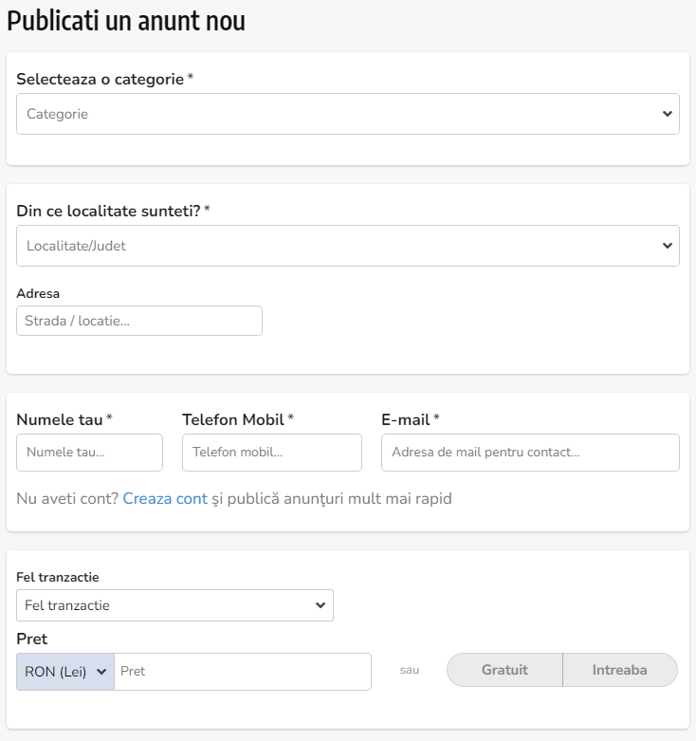Screen dimensions: 696x741
Task: Focus the Strada / locatie address field
Action: (x=139, y=321)
